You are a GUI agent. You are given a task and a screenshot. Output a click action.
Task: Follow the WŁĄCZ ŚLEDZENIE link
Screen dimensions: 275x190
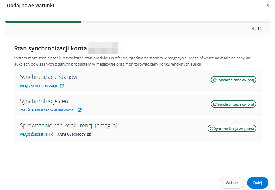point(33,135)
